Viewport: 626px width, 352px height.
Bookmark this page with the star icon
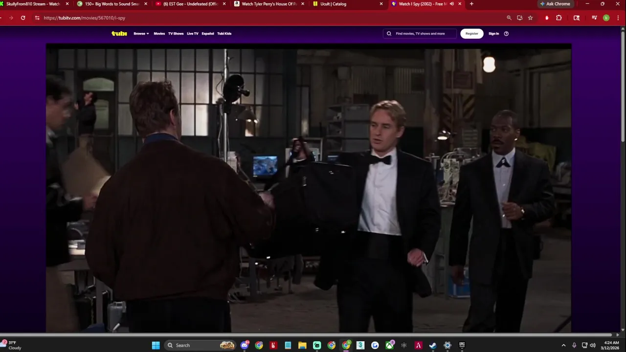530,18
